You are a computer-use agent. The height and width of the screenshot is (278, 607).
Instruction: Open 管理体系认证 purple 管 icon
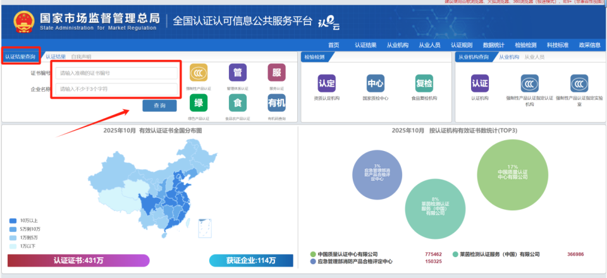237,72
